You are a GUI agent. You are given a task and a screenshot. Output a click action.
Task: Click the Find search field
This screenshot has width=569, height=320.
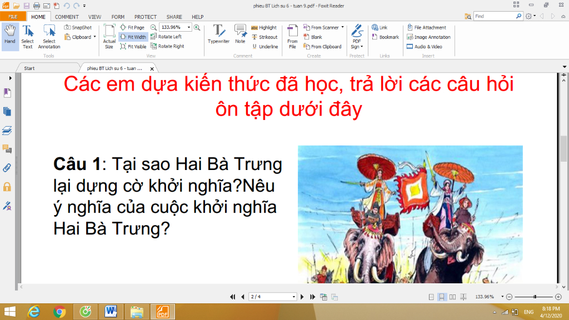495,16
